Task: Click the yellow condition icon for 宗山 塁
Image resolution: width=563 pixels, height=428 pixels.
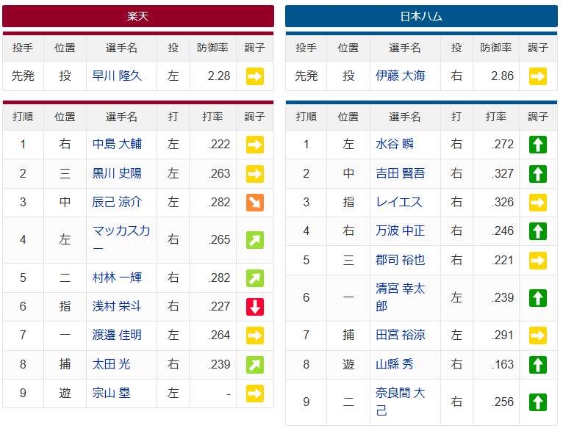Action: [255, 393]
